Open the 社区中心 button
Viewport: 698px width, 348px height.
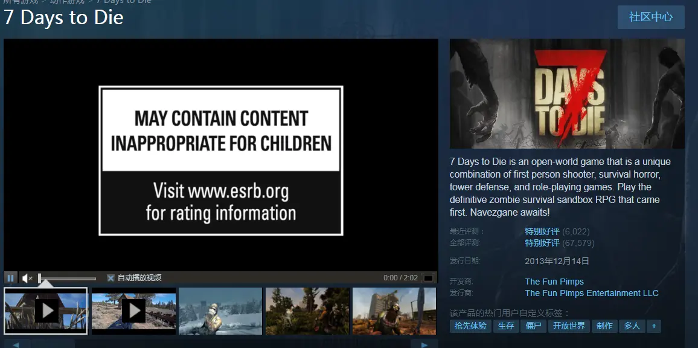click(651, 17)
